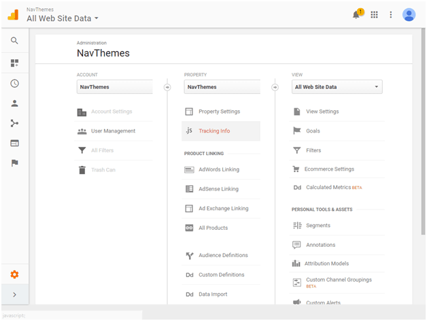Open the Google apps grid icon

pyautogui.click(x=374, y=15)
